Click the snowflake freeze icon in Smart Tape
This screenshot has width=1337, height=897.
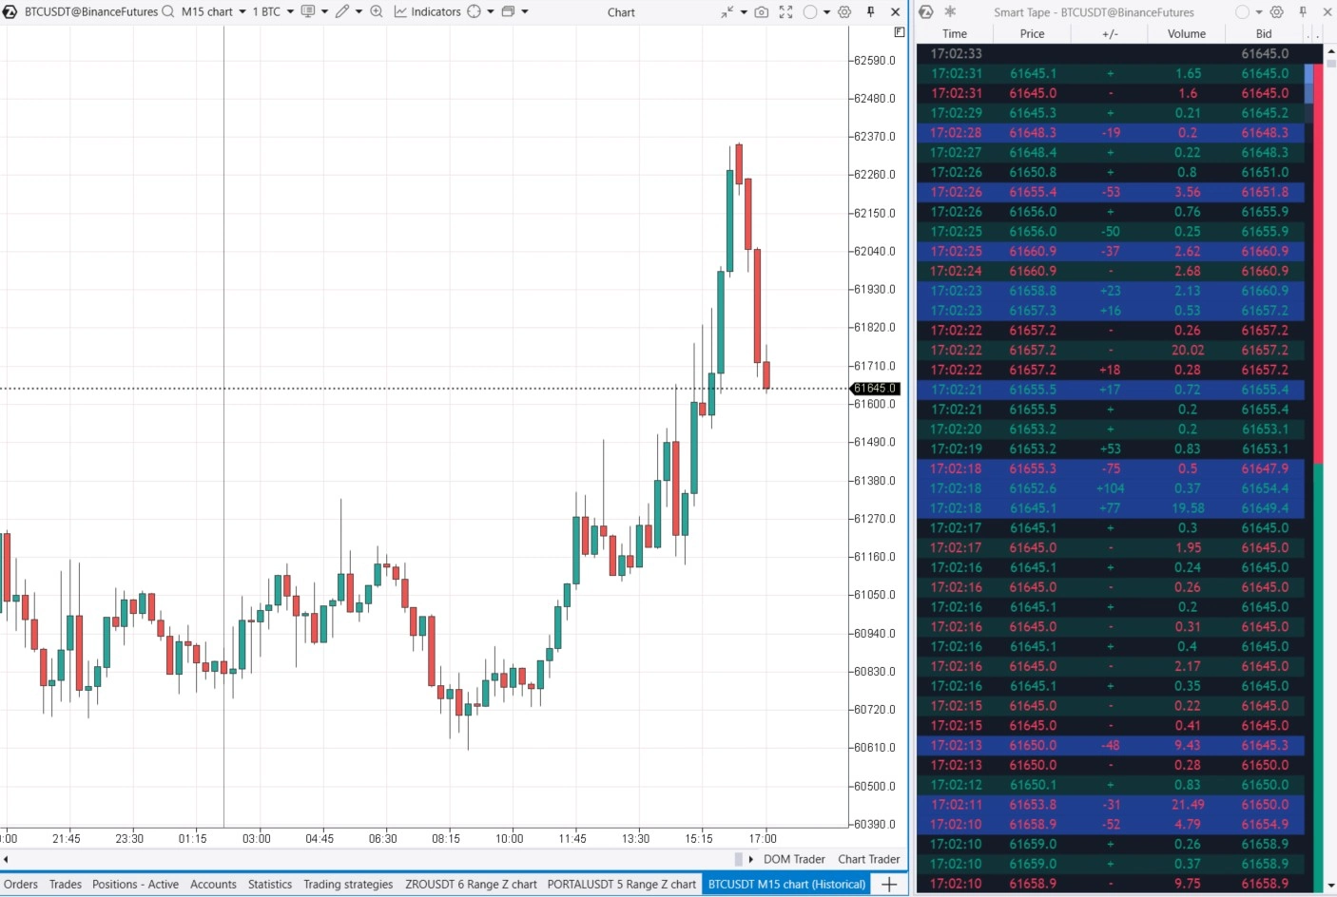pyautogui.click(x=950, y=12)
